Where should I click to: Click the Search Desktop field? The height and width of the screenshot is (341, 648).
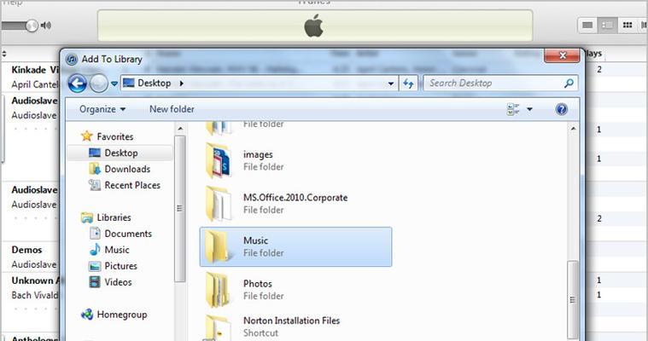click(x=500, y=84)
